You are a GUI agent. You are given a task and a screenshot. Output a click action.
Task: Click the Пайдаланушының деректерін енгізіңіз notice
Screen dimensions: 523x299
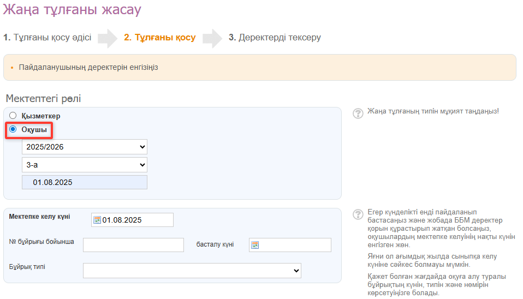coord(88,68)
